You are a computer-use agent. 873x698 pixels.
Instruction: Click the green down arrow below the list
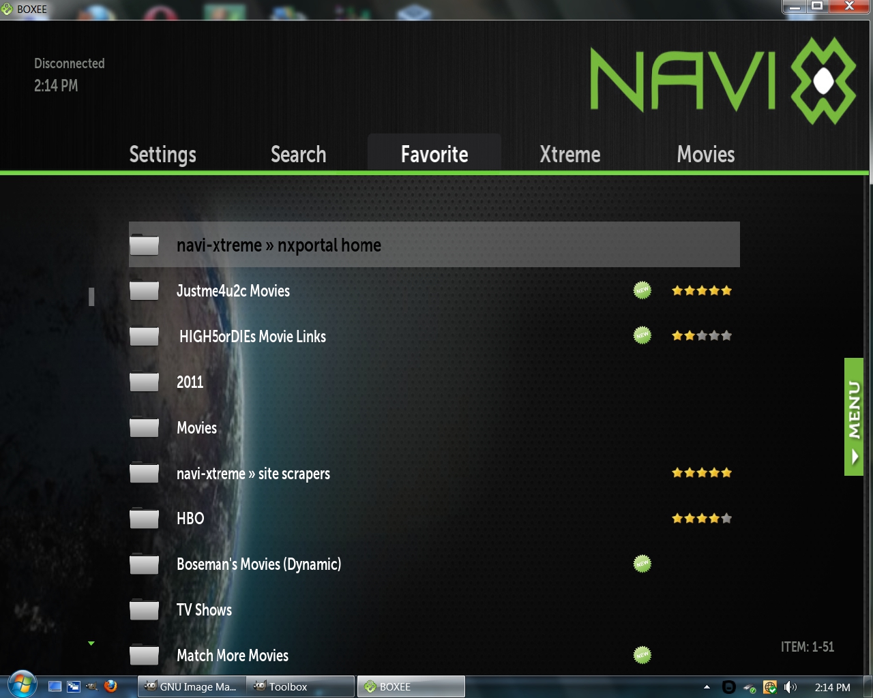91,643
